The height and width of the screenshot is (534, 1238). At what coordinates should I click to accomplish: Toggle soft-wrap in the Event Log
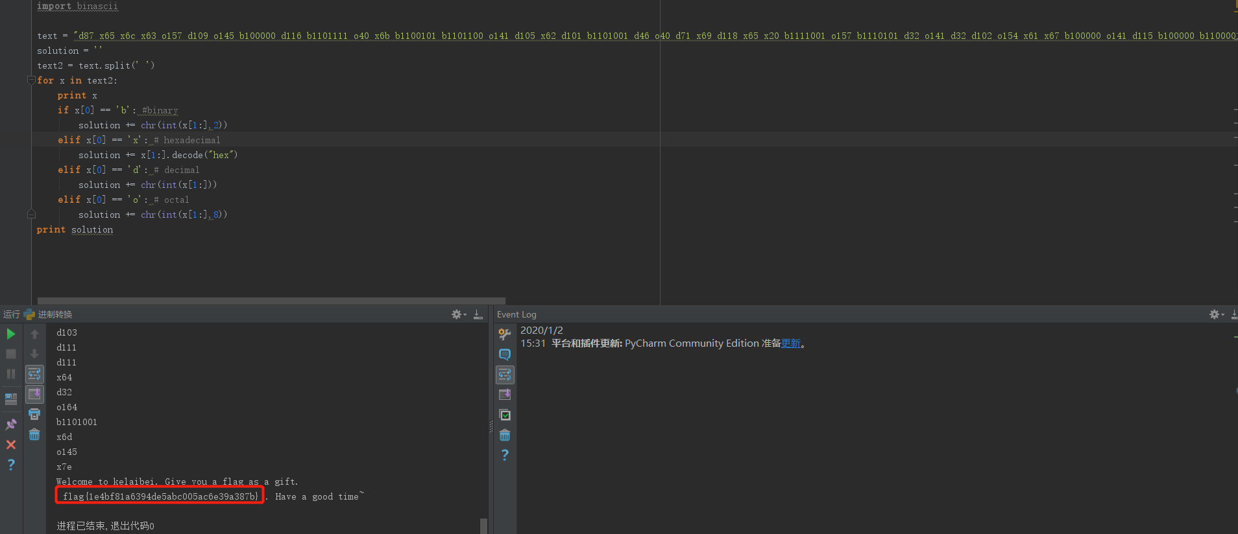tap(505, 375)
